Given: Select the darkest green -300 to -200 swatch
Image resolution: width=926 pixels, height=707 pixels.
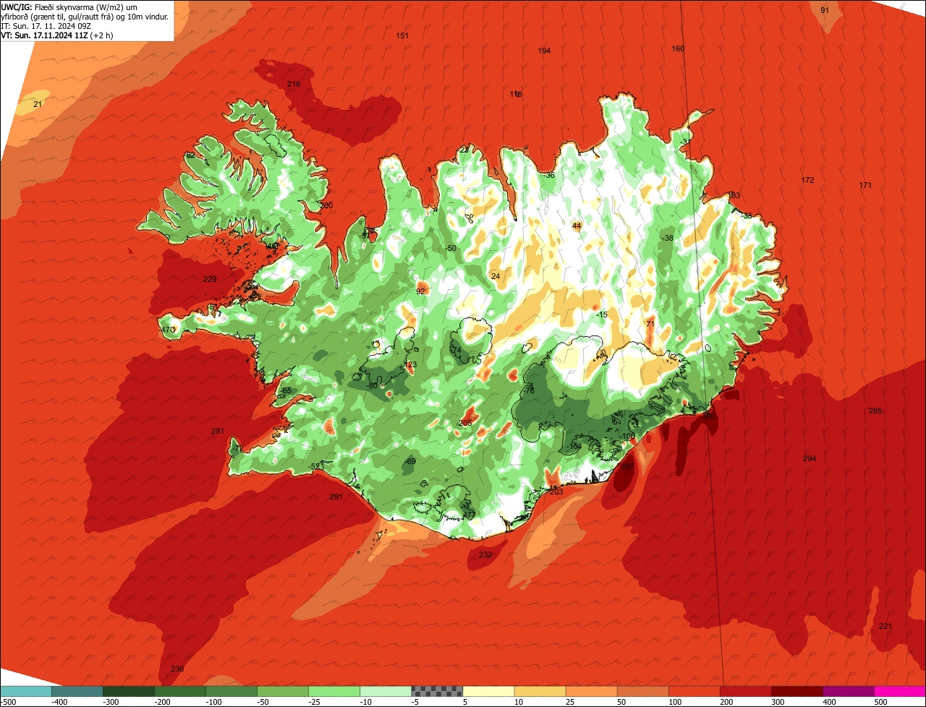Looking at the screenshot, I should pos(129,691).
